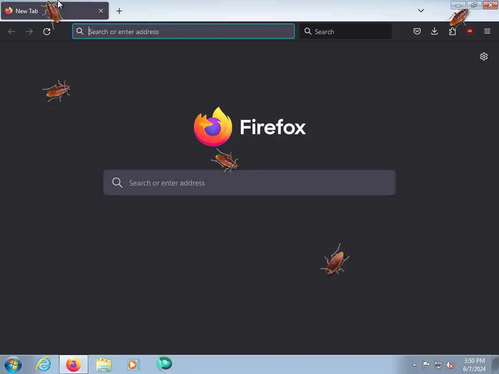The image size is (499, 374).
Task: Expand the list all tabs chevron
Action: coord(421,11)
